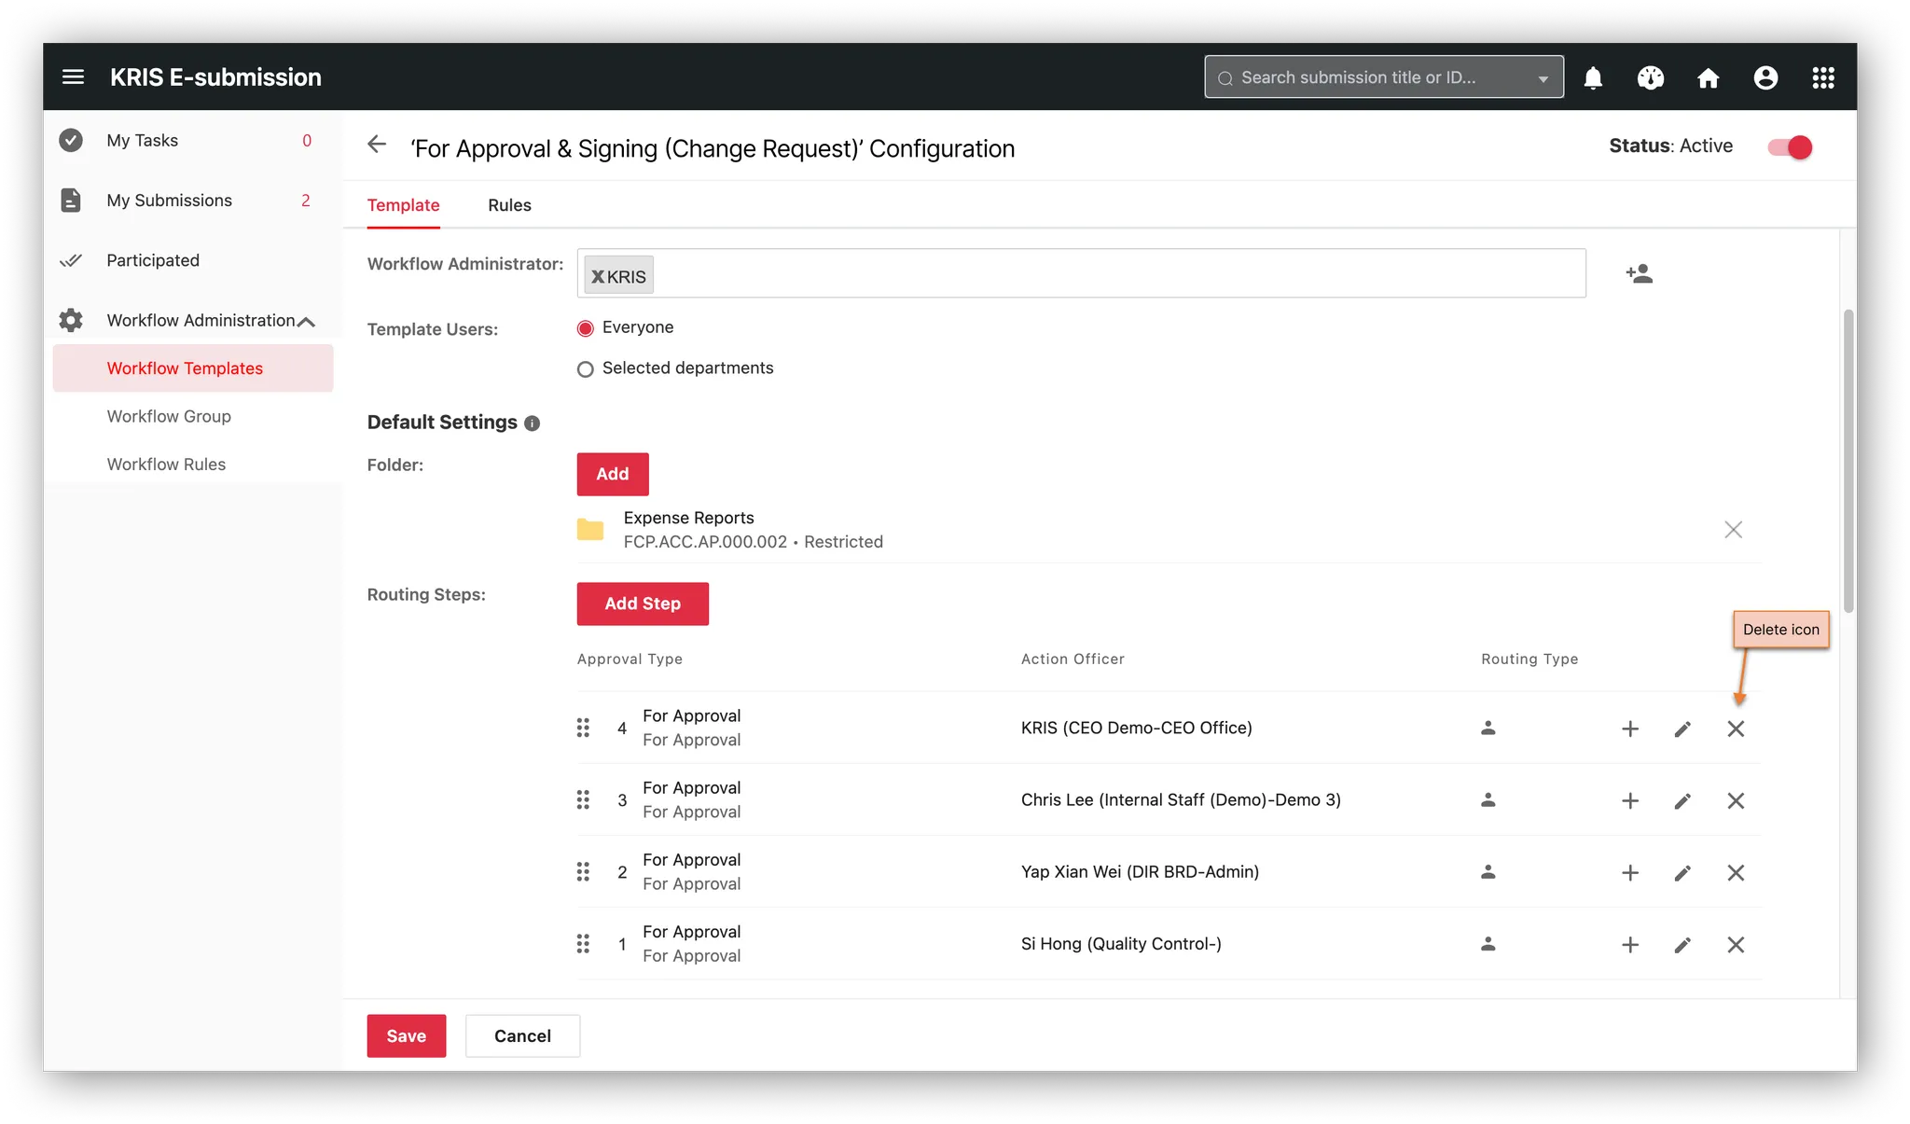
Task: Switch to the Rules tab
Action: click(509, 205)
